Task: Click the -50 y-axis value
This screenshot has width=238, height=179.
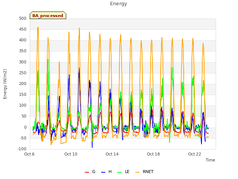Action: point(23,138)
